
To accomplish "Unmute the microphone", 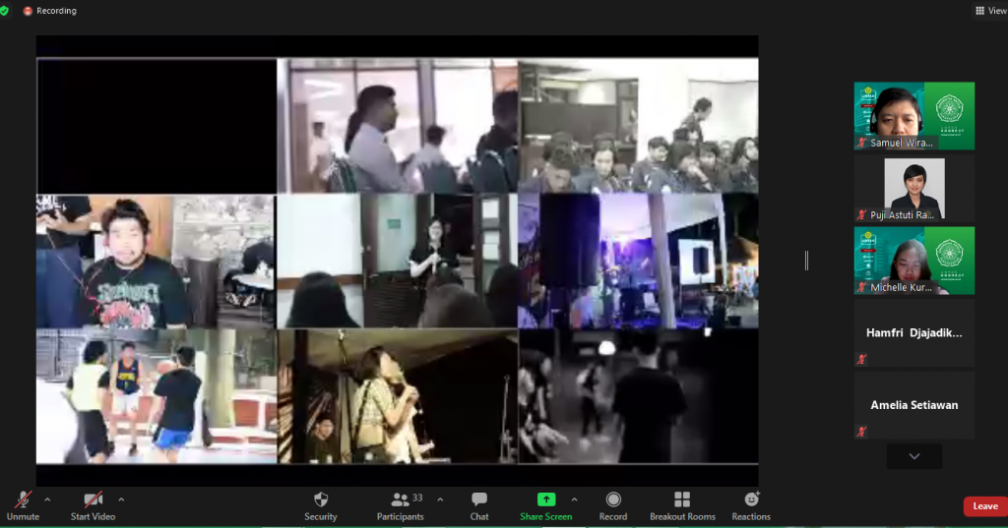I will [x=22, y=500].
